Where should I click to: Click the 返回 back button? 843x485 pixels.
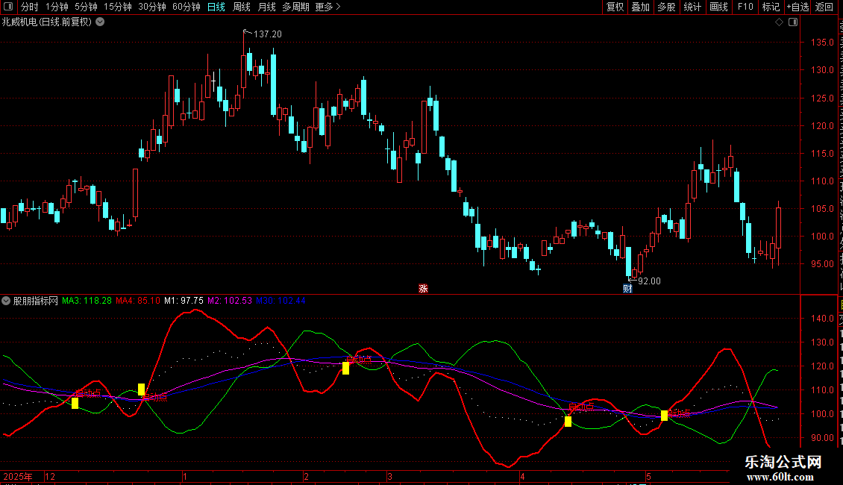[x=824, y=7]
